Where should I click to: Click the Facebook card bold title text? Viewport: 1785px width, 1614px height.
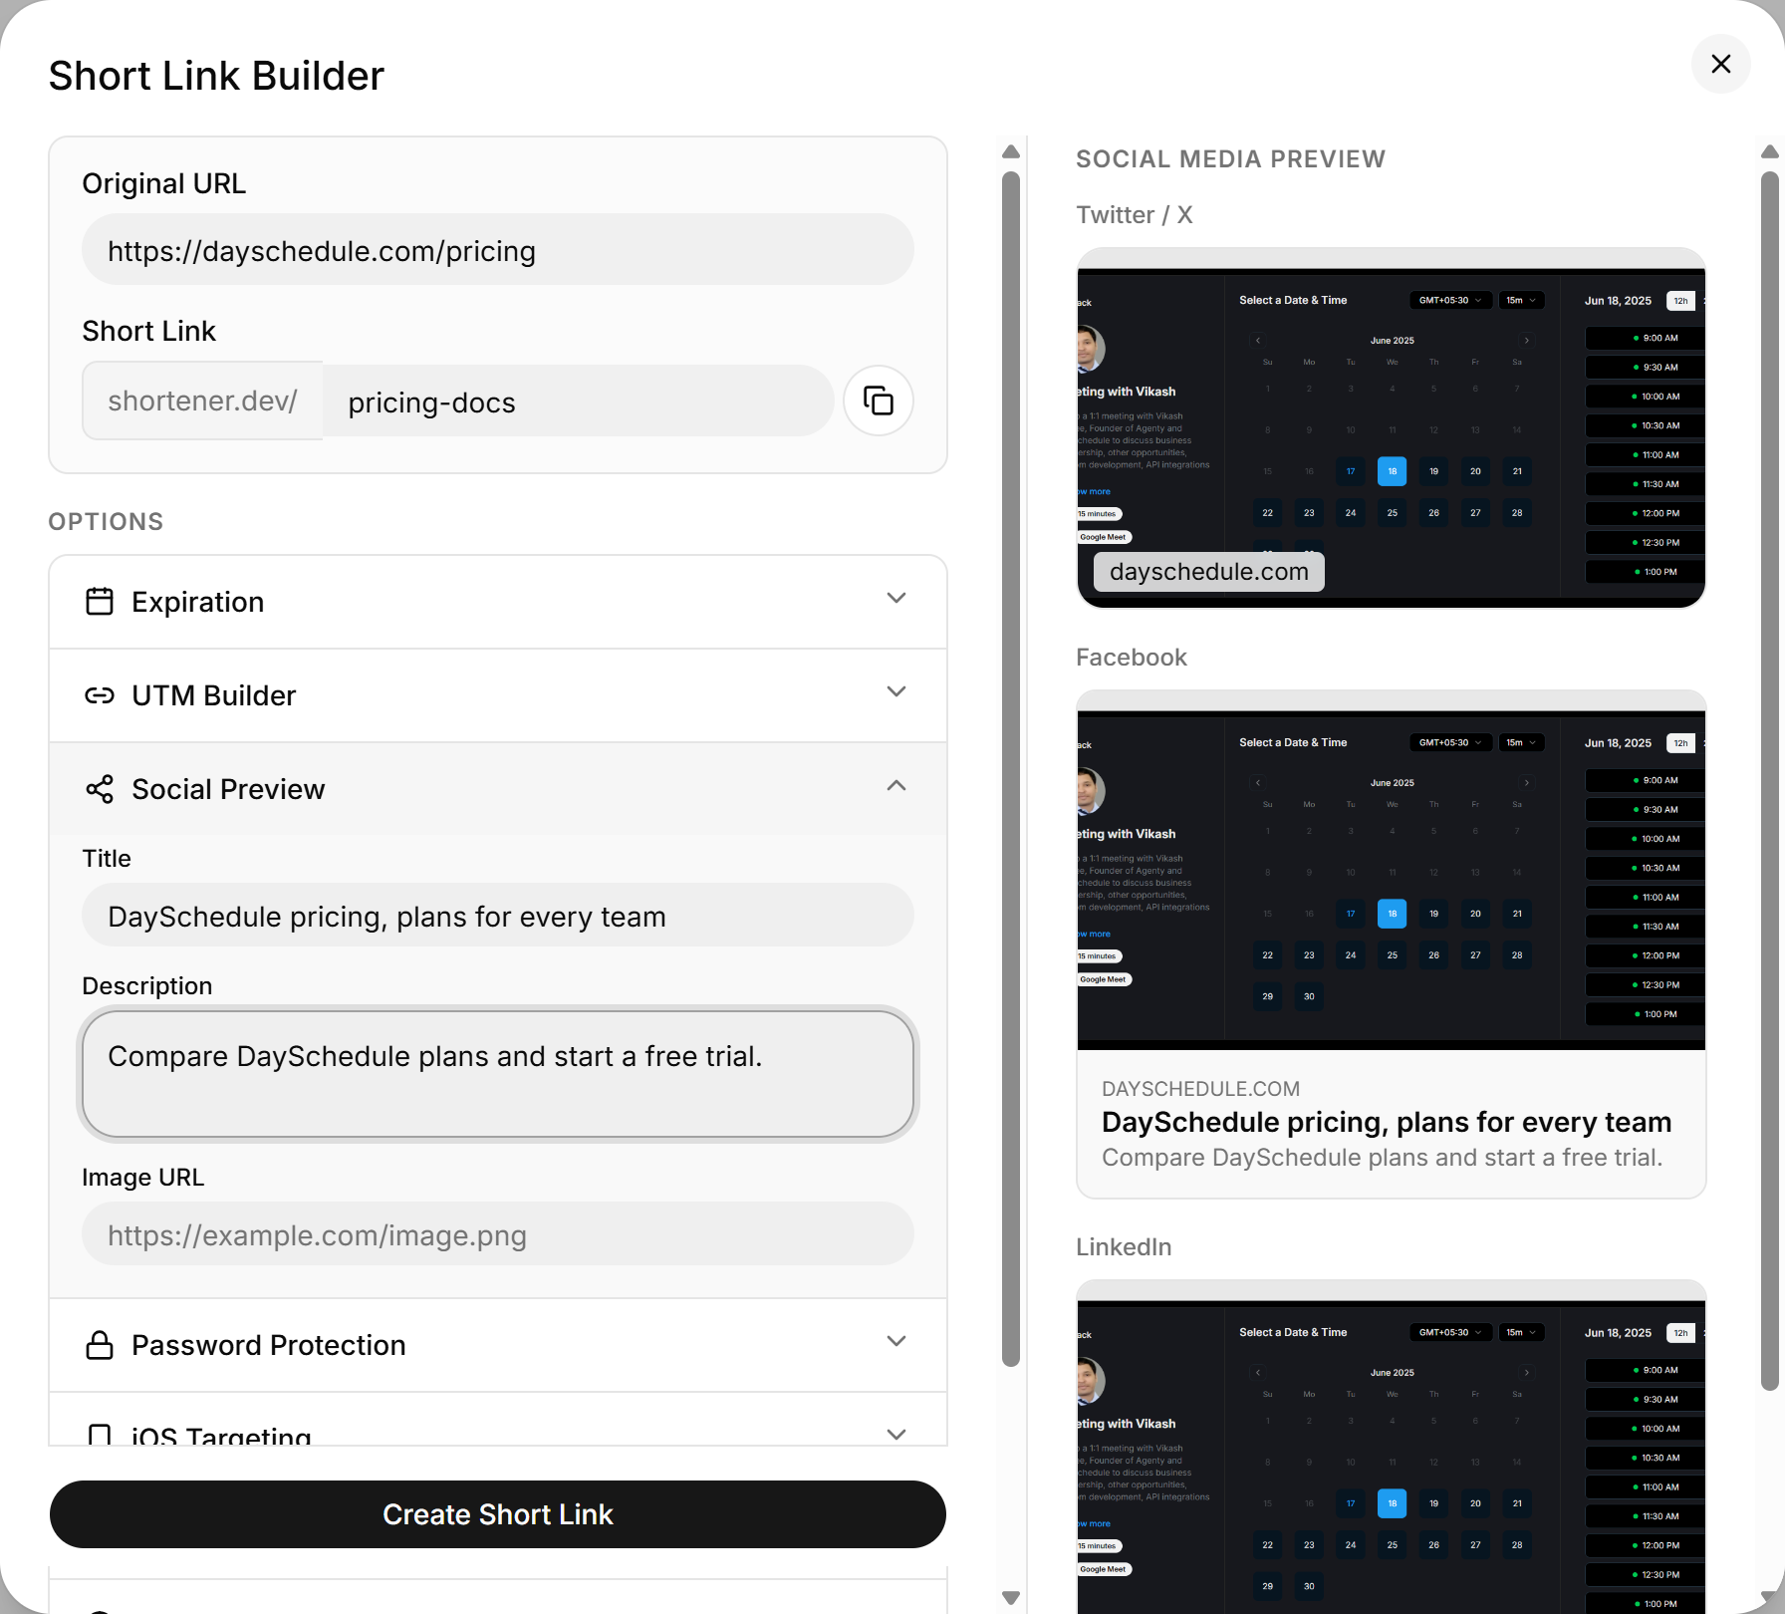point(1387,1122)
